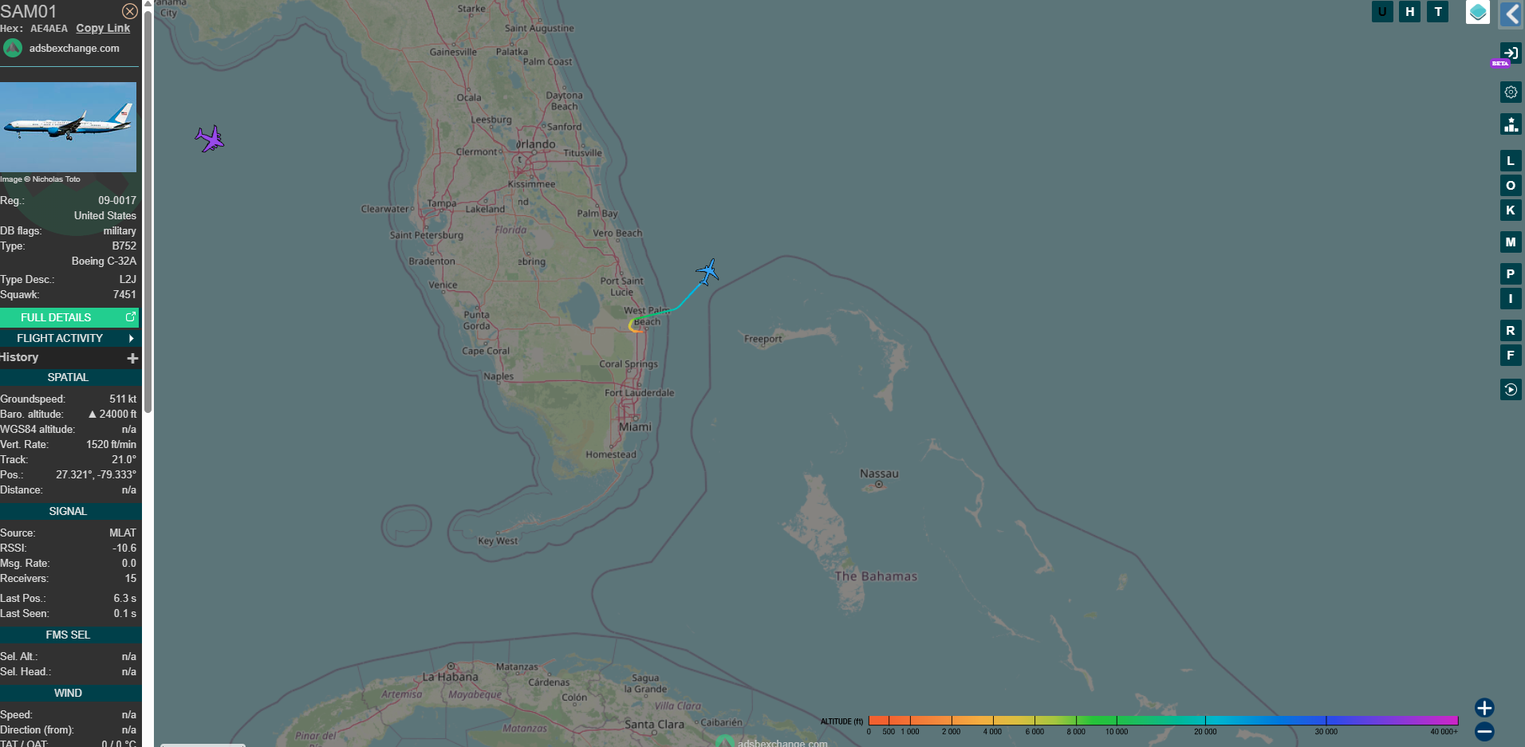Zoom in the map with plus button
Screen dimensions: 1525x747
pyautogui.click(x=1484, y=708)
